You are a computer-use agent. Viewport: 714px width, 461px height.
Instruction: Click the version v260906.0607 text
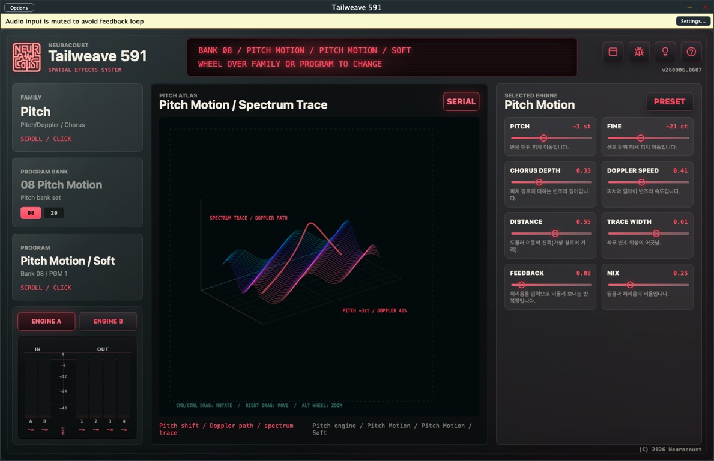point(681,70)
